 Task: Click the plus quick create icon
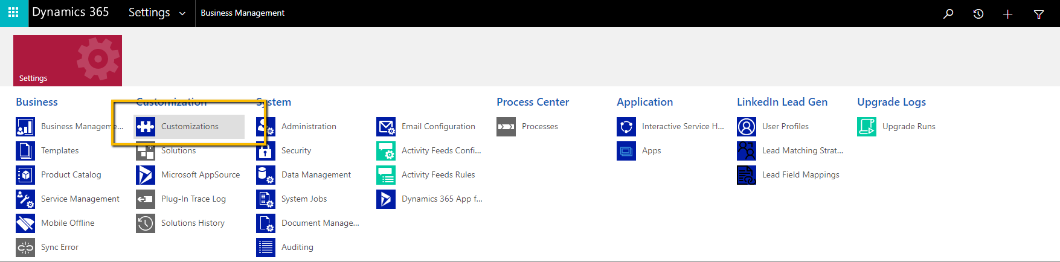[1007, 13]
